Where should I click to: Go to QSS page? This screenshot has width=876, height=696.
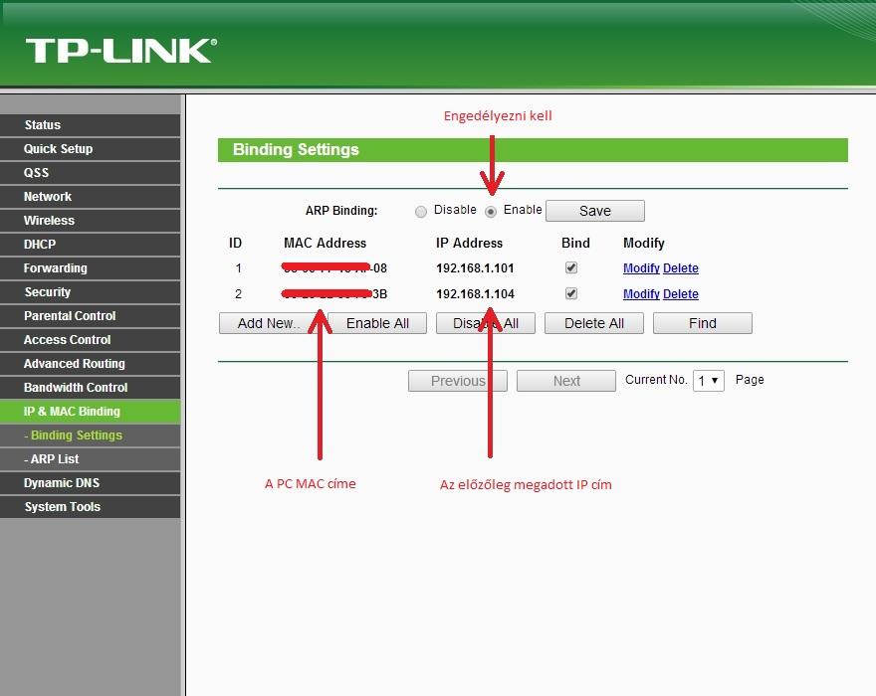pyautogui.click(x=90, y=173)
